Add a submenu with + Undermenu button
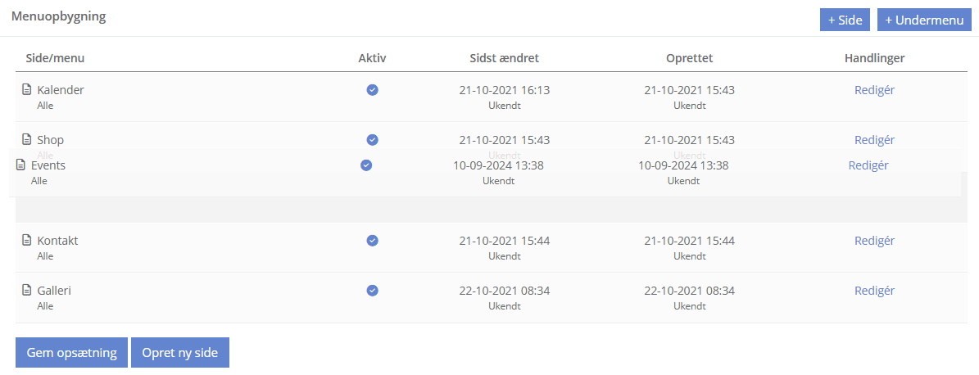 pyautogui.click(x=924, y=20)
